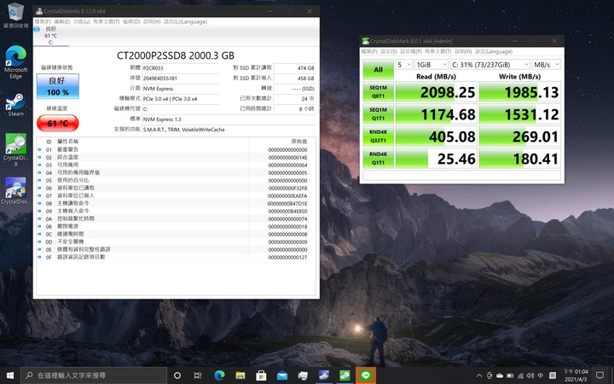Click the OneDrive cloud tray icon
Screen dimensions: 614x384
pyautogui.click(x=500, y=375)
